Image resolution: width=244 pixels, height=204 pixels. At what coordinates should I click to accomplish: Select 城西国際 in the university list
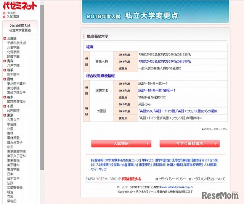(x=13, y=111)
